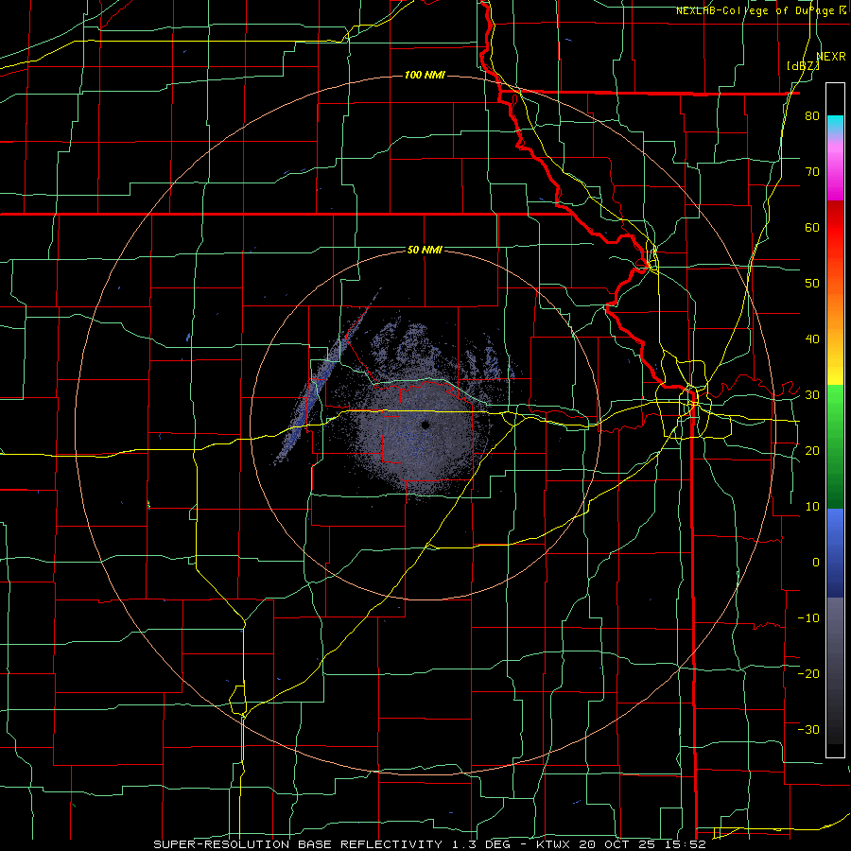Click the 20 dBZ scale value
Screen dimensions: 851x851
[x=812, y=450]
